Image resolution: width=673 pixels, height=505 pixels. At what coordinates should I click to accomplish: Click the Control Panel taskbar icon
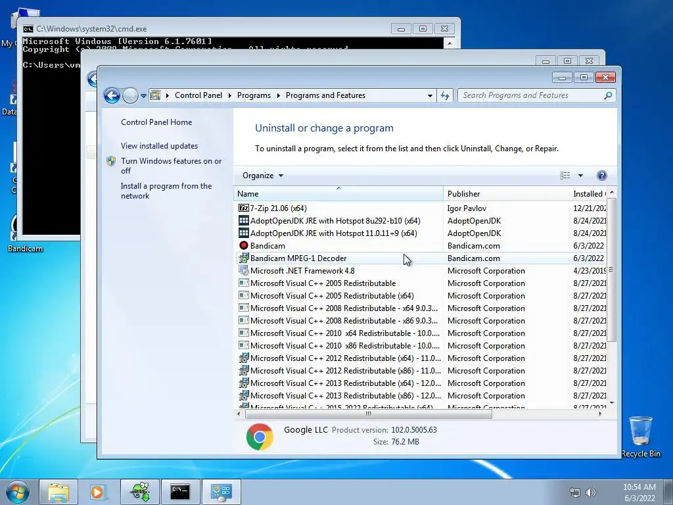pyautogui.click(x=221, y=492)
